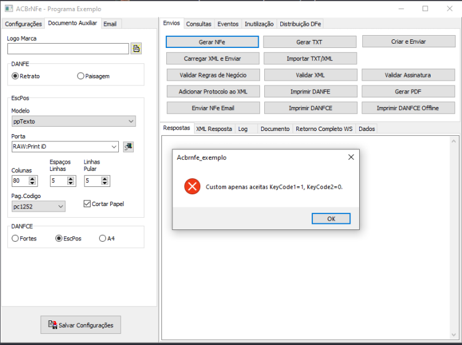Open the Inutilização tab

pos(259,24)
